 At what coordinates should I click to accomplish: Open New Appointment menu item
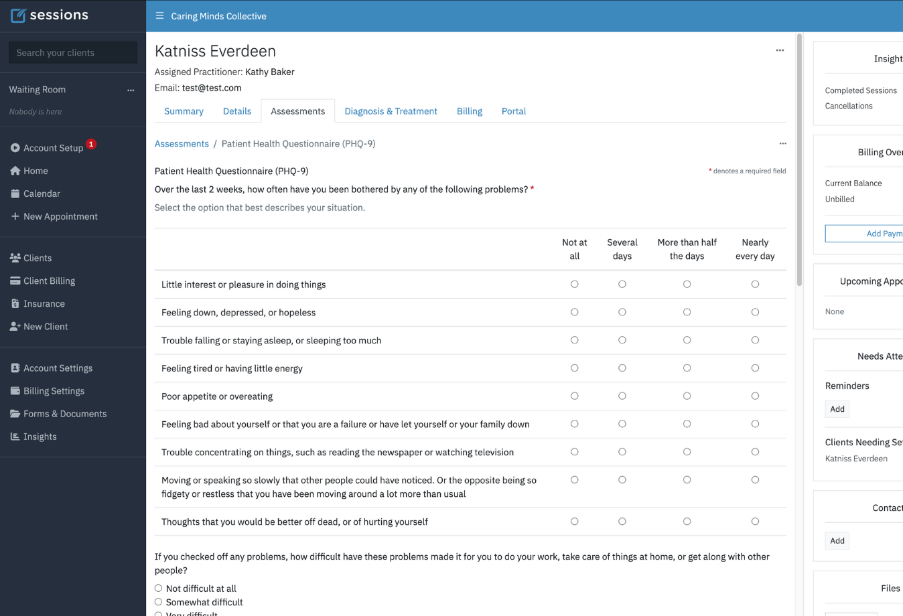[60, 216]
